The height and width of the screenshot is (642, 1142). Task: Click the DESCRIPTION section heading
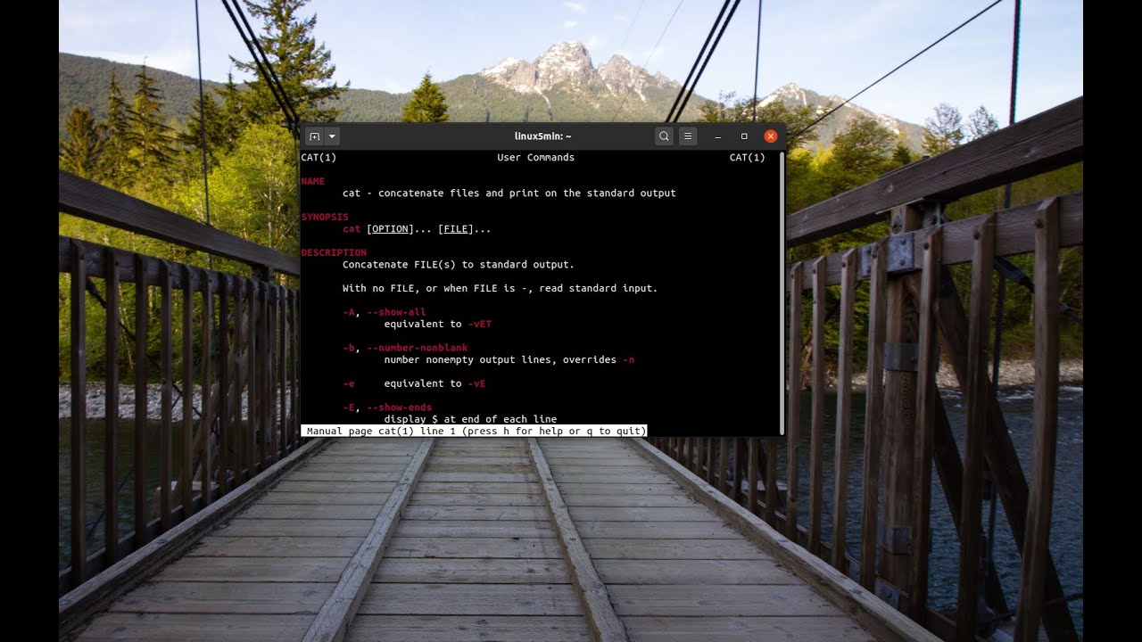[334, 252]
